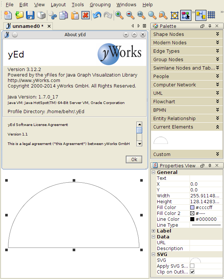Screen dimensions: 224x279
Task: Zoom out with the minus magnifier
Action: click(x=130, y=15)
